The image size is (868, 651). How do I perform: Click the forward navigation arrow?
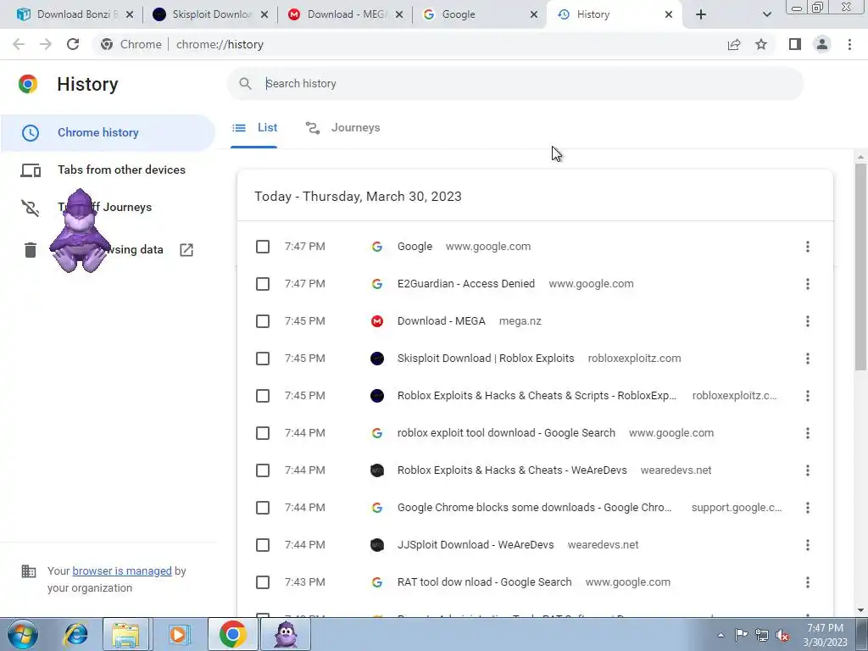[46, 44]
